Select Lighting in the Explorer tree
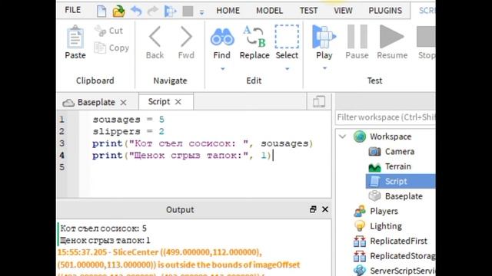This screenshot has width=492, height=276. point(386,226)
